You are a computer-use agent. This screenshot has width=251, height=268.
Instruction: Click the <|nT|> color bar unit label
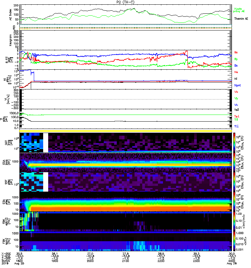[246, 241]
